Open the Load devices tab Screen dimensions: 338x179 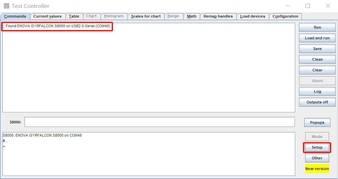[253, 16]
